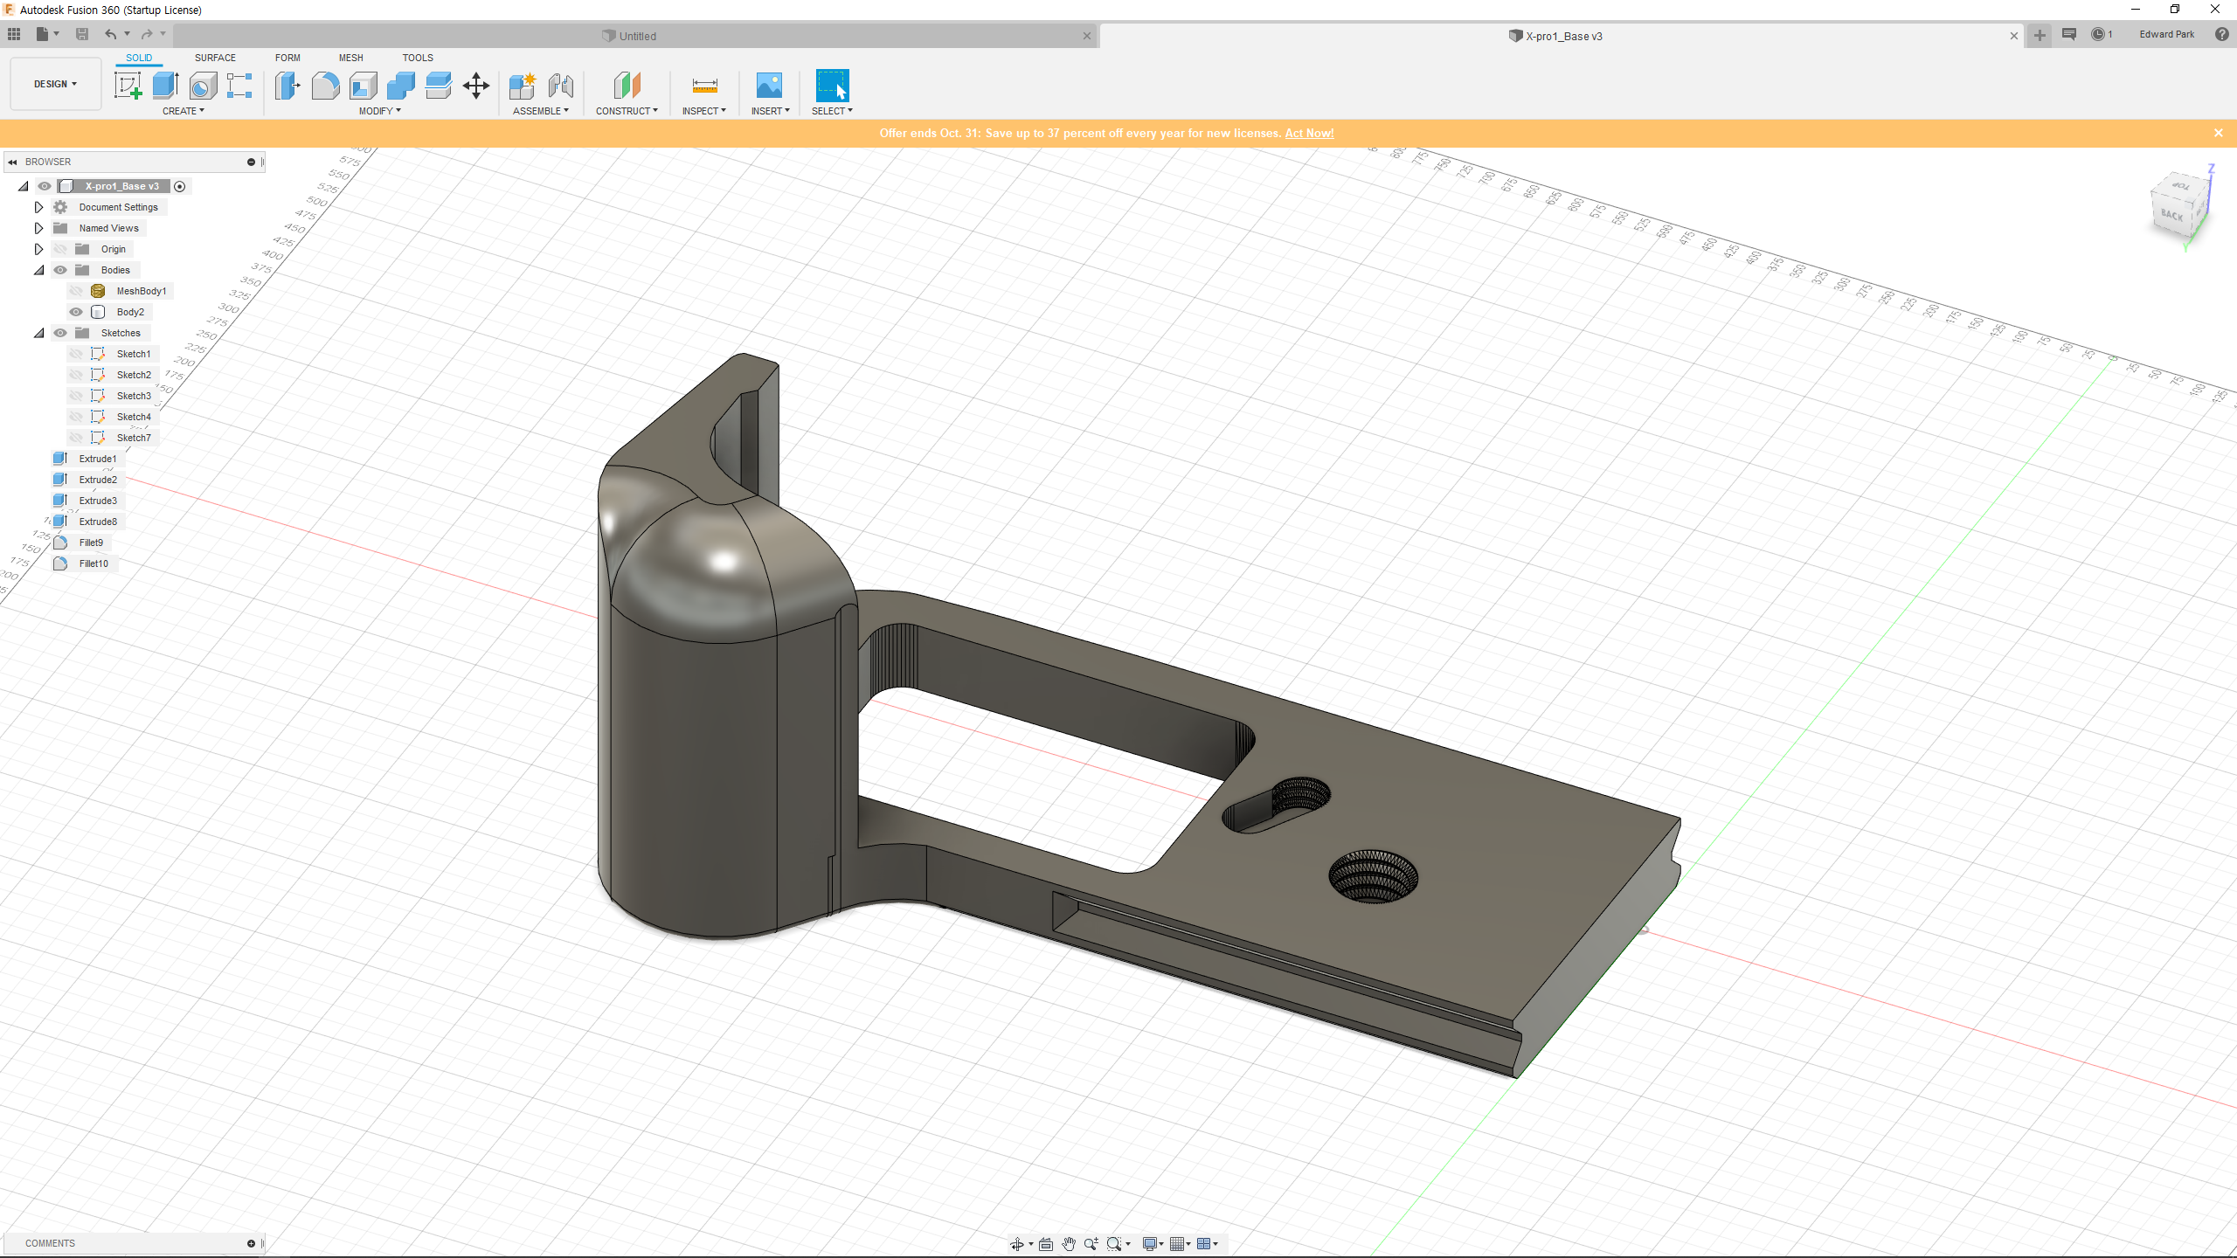
Task: Switch to the Untitled document tab
Action: click(x=637, y=36)
